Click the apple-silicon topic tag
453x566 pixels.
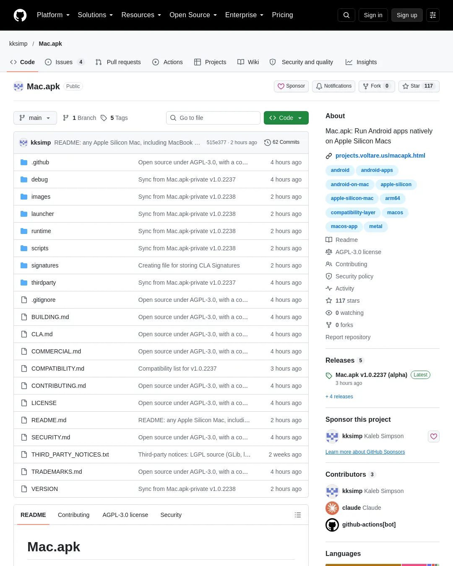[396, 184]
